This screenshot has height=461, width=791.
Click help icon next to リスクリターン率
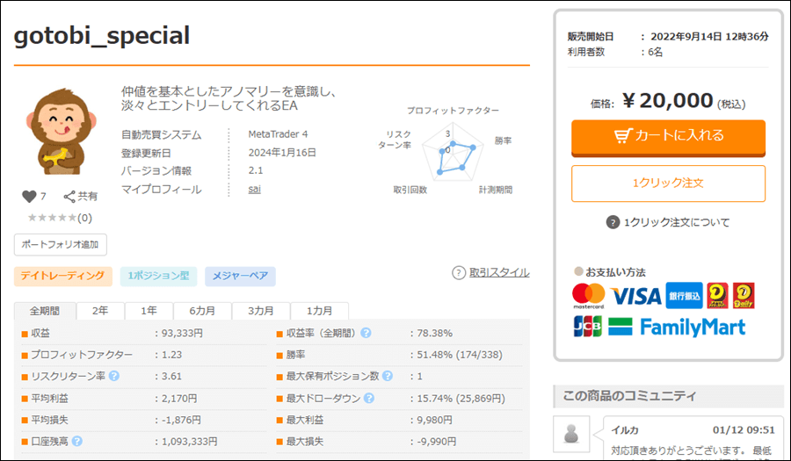[x=113, y=376]
